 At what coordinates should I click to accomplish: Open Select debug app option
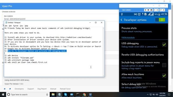(144, 86)
